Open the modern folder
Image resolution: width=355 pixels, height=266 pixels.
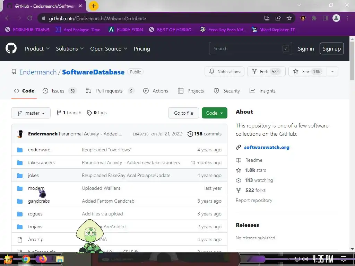(36, 188)
